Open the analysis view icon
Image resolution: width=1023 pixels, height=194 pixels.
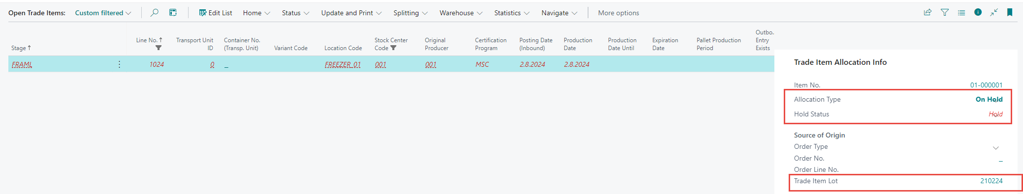coord(173,13)
